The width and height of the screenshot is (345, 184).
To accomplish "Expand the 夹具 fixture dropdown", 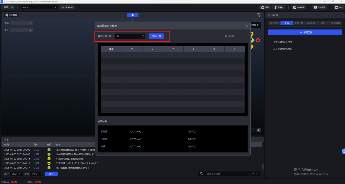I will [22, 23].
